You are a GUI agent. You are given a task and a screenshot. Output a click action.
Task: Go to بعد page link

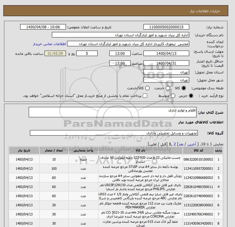click(181, 144)
